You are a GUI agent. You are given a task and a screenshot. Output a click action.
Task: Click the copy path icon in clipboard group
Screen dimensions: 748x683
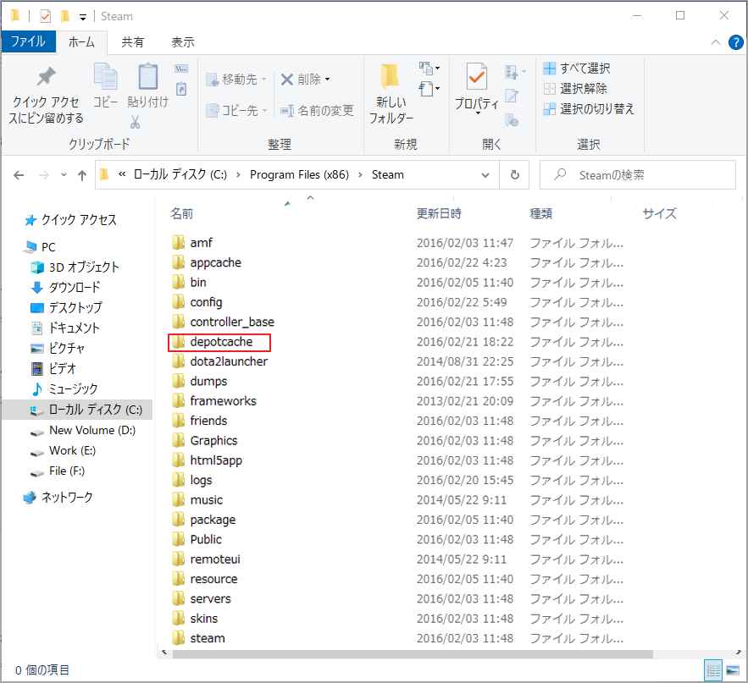tap(181, 69)
